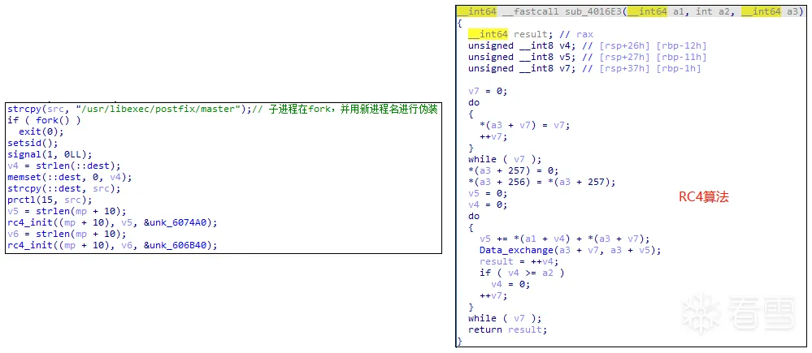
Task: Click the "exit(0);" statement
Action: pos(41,131)
